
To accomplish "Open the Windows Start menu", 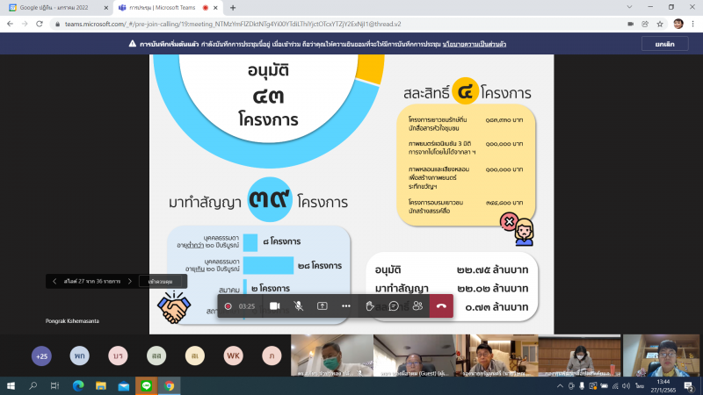I will point(11,385).
